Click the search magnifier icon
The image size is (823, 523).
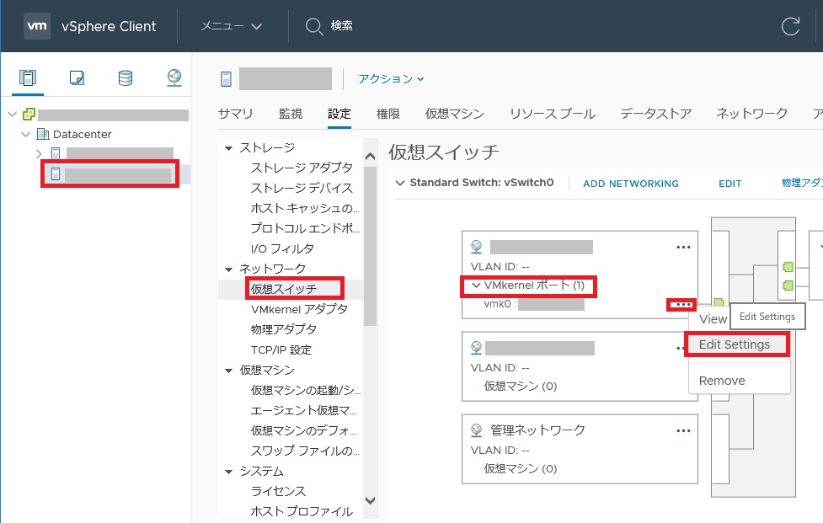click(314, 26)
